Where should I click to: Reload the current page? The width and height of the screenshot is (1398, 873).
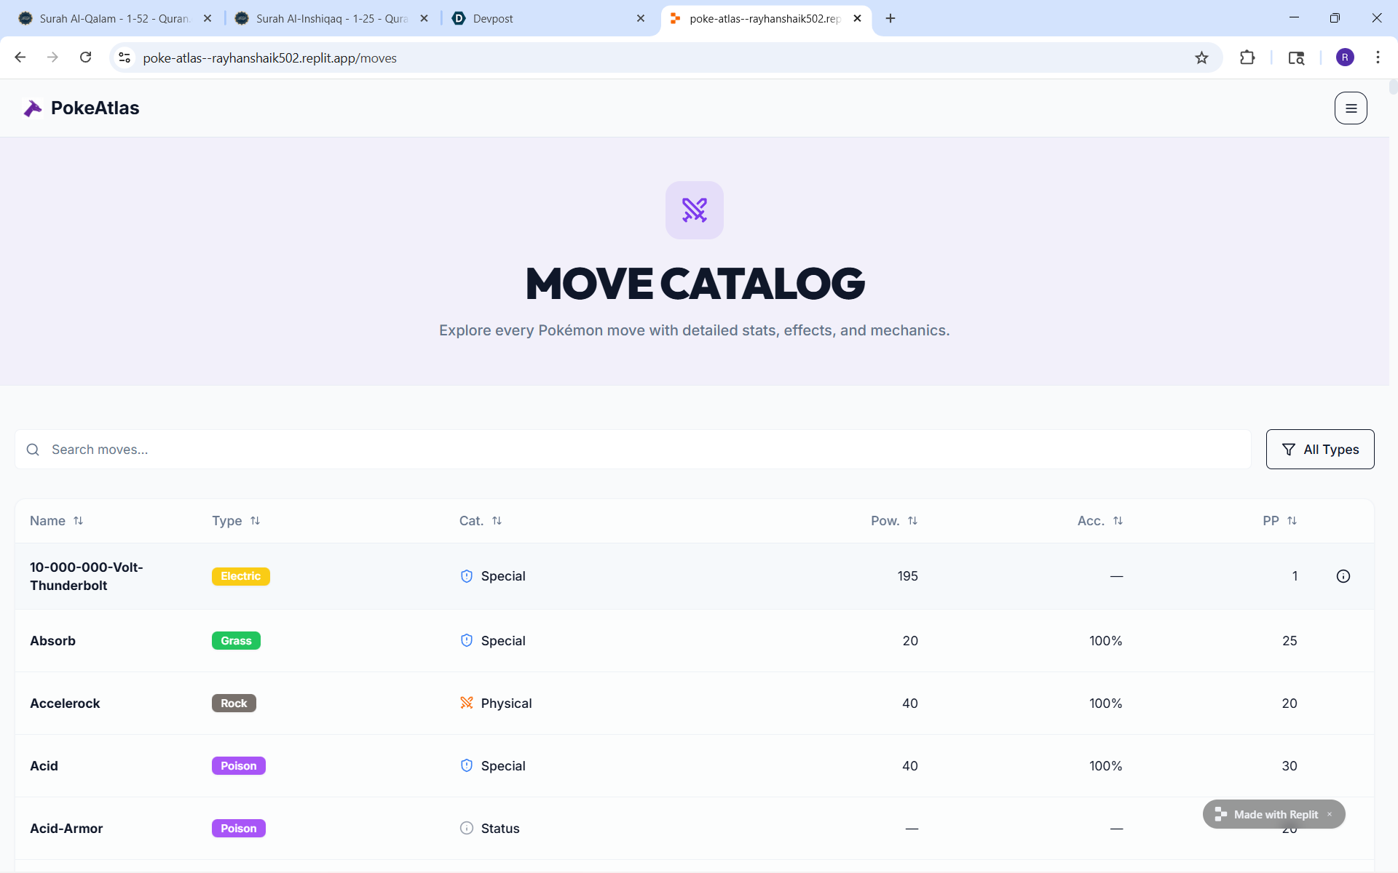(x=86, y=57)
